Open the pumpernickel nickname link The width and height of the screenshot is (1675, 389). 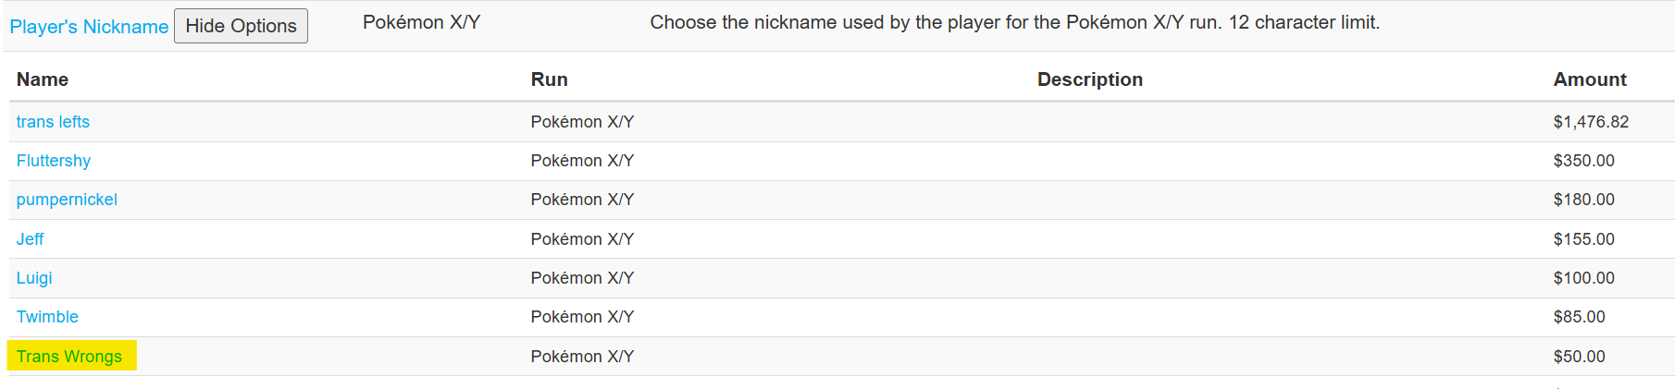click(x=67, y=200)
